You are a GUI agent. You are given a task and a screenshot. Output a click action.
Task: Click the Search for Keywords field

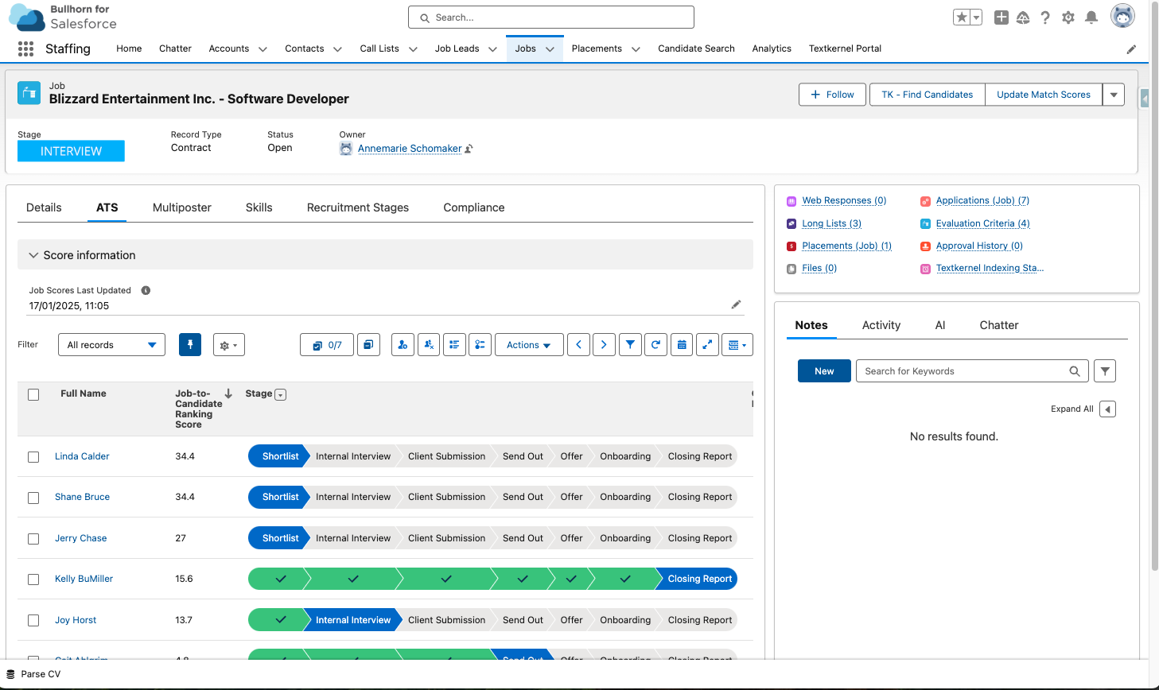click(972, 371)
